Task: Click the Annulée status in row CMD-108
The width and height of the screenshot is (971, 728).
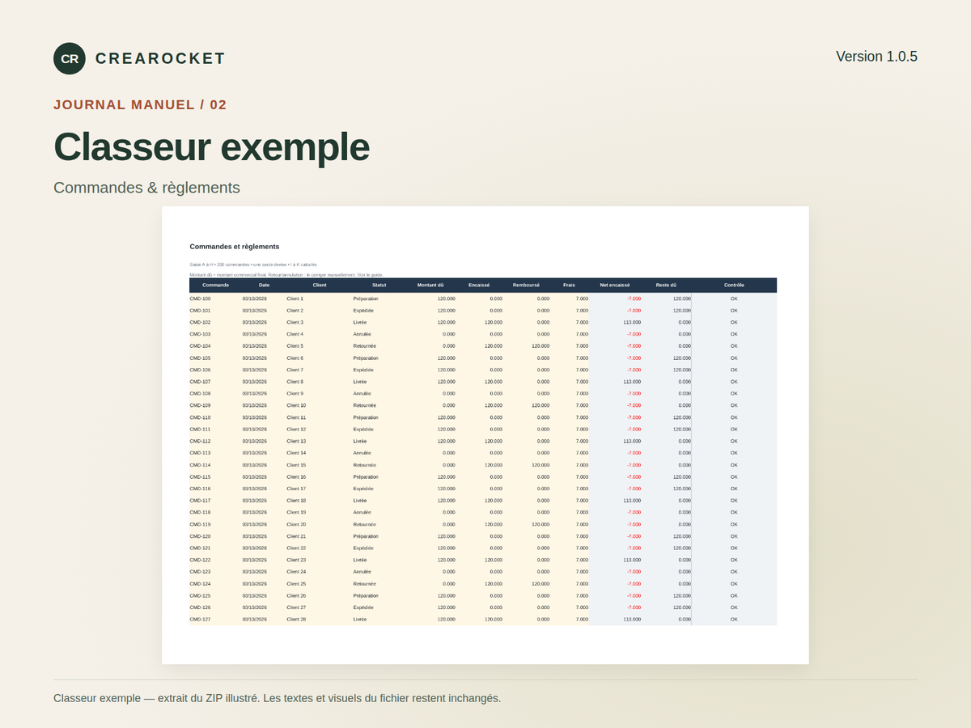Action: click(x=363, y=394)
